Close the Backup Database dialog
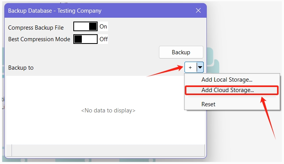 [x=198, y=10]
